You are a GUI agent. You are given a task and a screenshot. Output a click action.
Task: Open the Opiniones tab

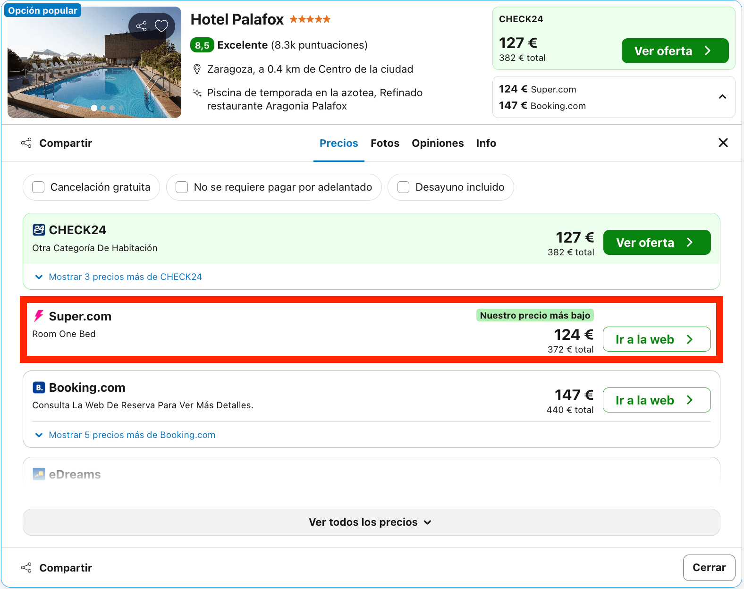click(438, 143)
